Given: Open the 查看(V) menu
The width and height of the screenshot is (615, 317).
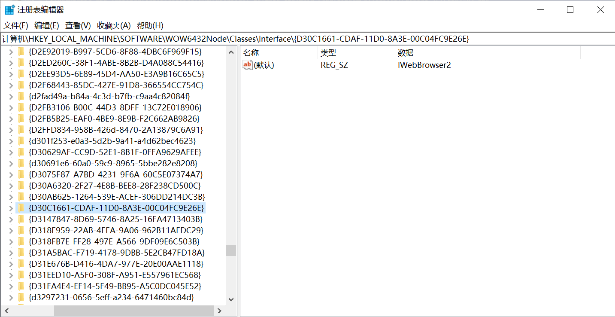Looking at the screenshot, I should [x=78, y=25].
